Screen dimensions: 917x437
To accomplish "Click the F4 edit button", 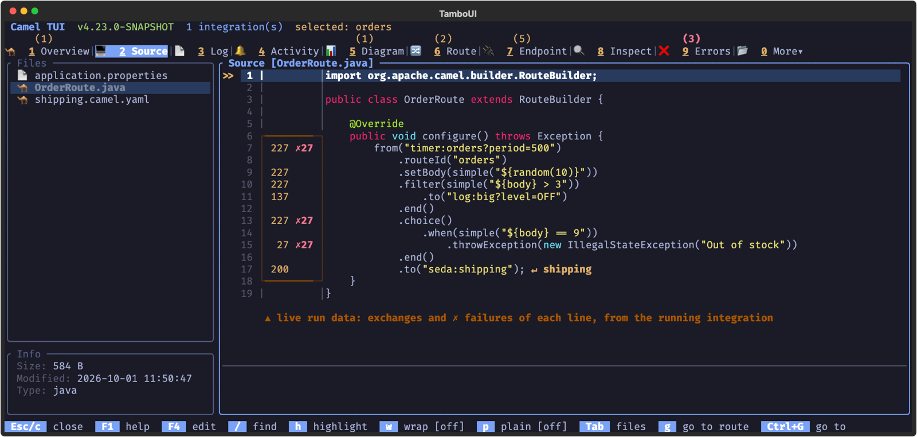I will coord(189,427).
